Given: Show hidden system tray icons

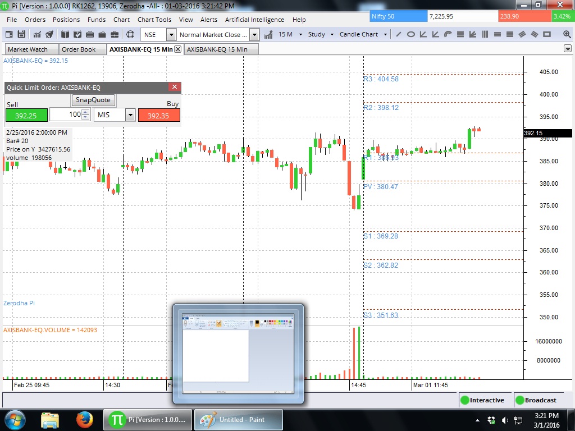Looking at the screenshot, I should pyautogui.click(x=477, y=420).
